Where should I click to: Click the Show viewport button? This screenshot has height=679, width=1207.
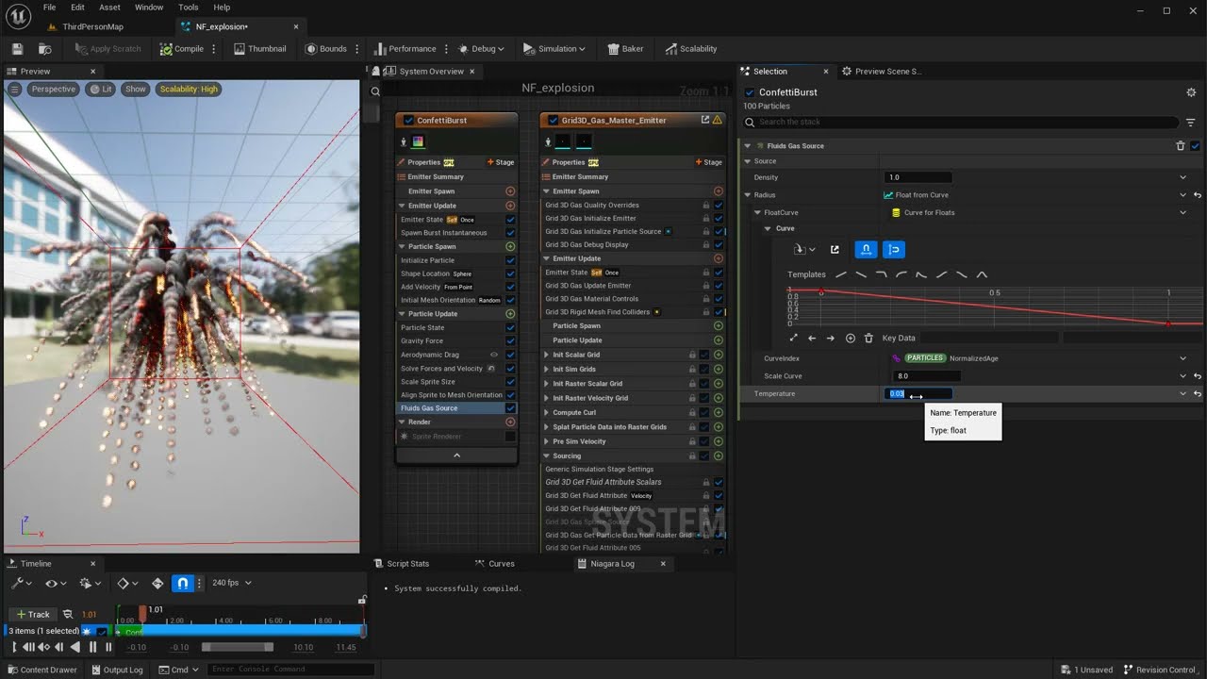click(x=136, y=89)
